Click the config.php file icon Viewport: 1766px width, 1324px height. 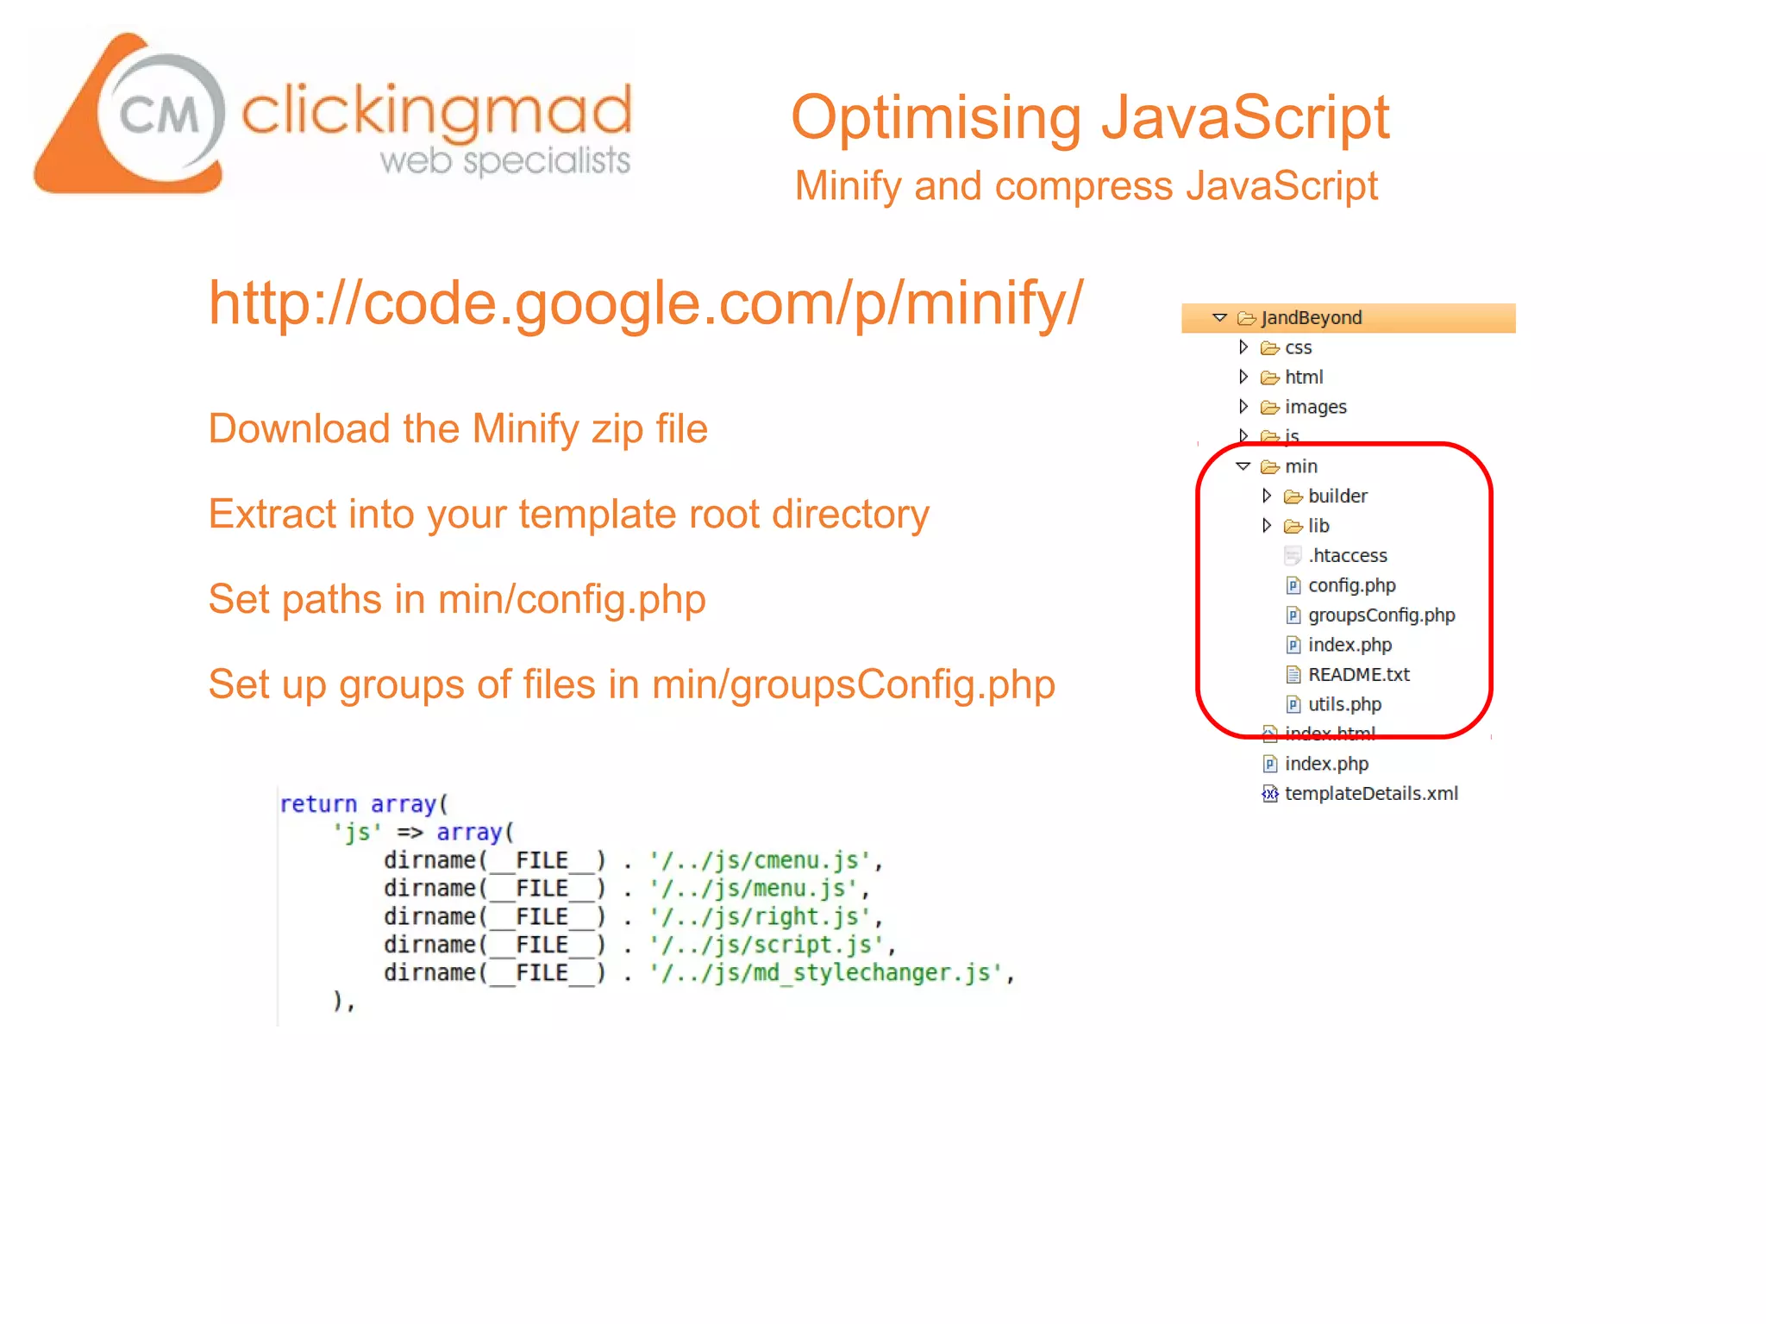coord(1293,585)
